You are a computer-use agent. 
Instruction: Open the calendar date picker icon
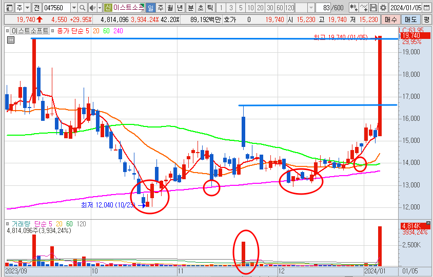pyautogui.click(x=427, y=8)
